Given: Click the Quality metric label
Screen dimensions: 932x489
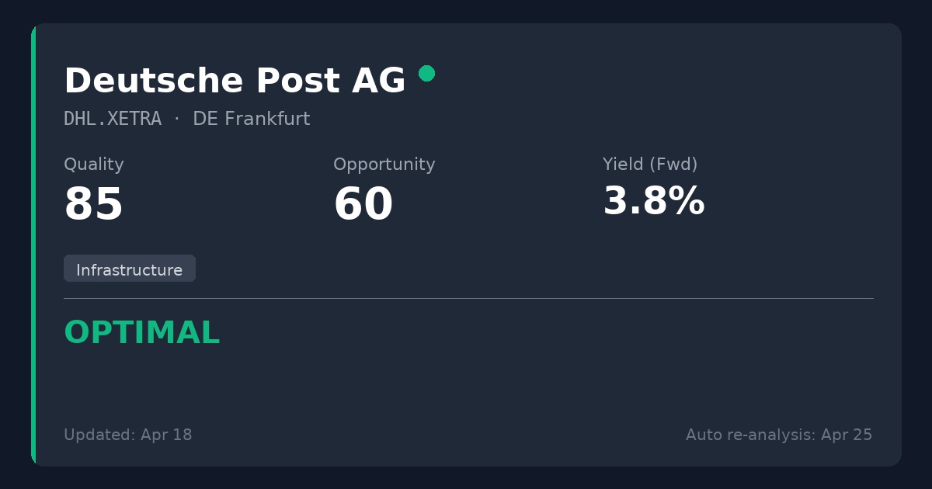Looking at the screenshot, I should pos(94,165).
